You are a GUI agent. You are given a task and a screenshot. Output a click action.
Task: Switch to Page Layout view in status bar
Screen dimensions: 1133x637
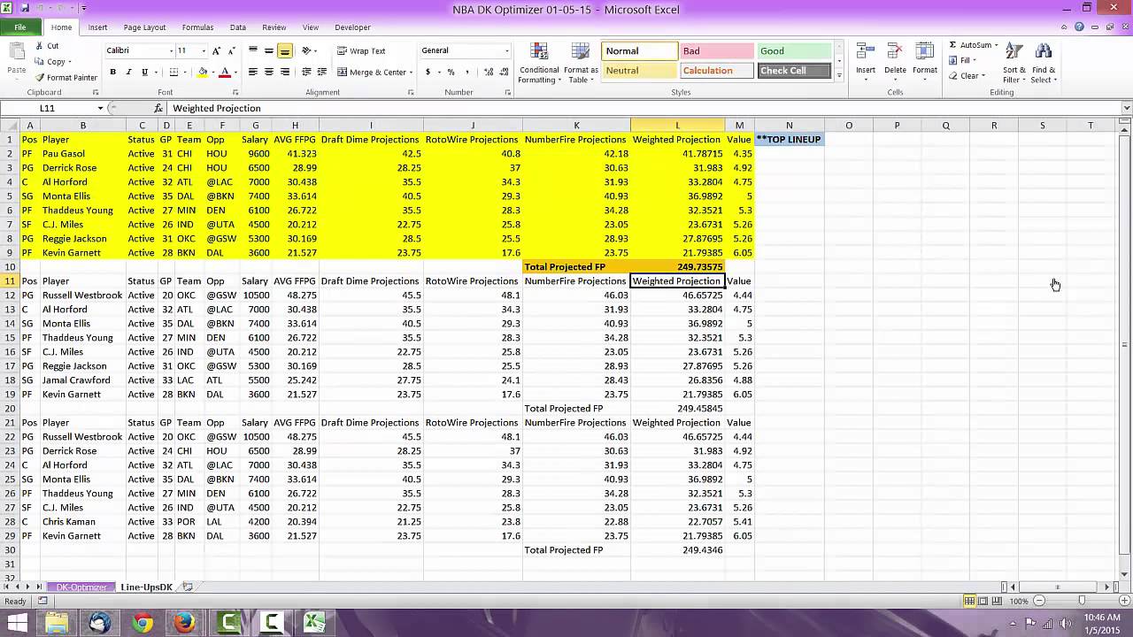pos(984,601)
